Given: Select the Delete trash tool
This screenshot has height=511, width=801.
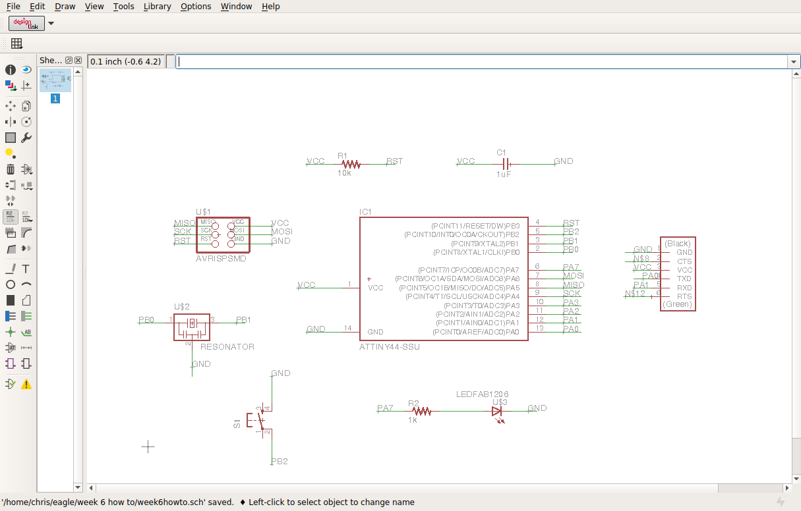Looking at the screenshot, I should click(x=11, y=169).
